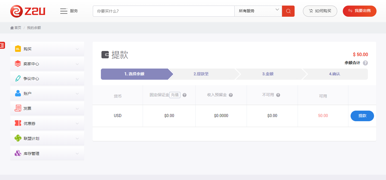The image size is (386, 180).
Task: Click the 充值 link in table header
Action: [x=175, y=95]
